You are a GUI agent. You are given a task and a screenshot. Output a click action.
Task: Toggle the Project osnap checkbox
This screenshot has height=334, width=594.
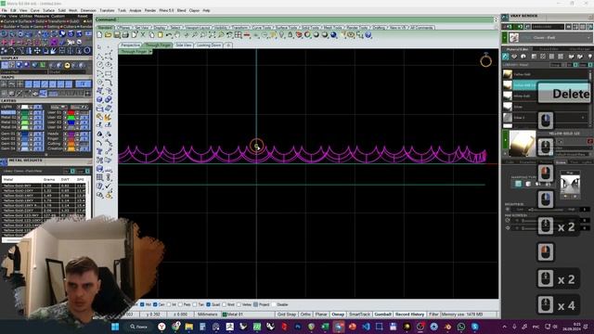tap(256, 304)
